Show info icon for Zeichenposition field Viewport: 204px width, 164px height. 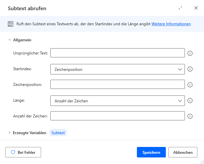pos(190,85)
